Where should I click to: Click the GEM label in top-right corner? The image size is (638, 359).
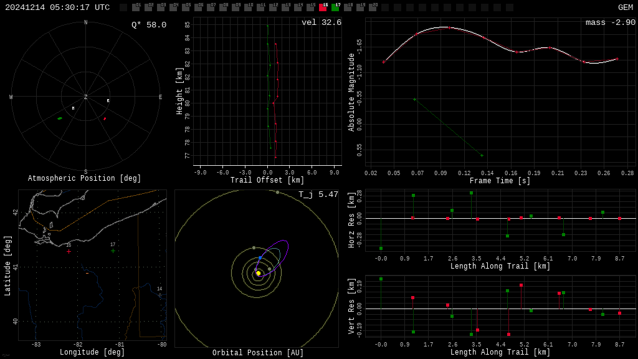(625, 7)
